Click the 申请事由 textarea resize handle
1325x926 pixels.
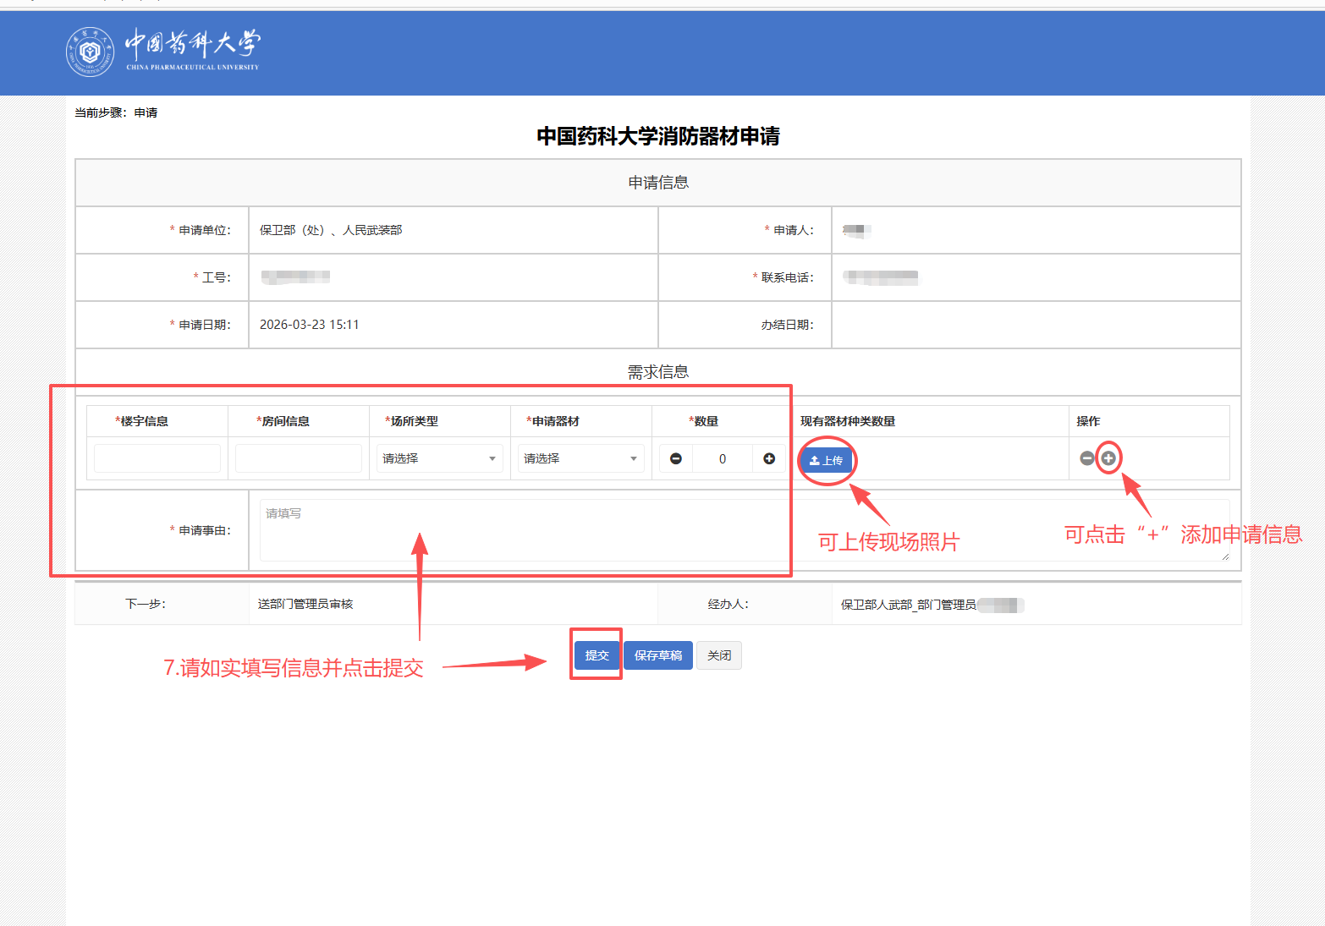tap(1225, 556)
